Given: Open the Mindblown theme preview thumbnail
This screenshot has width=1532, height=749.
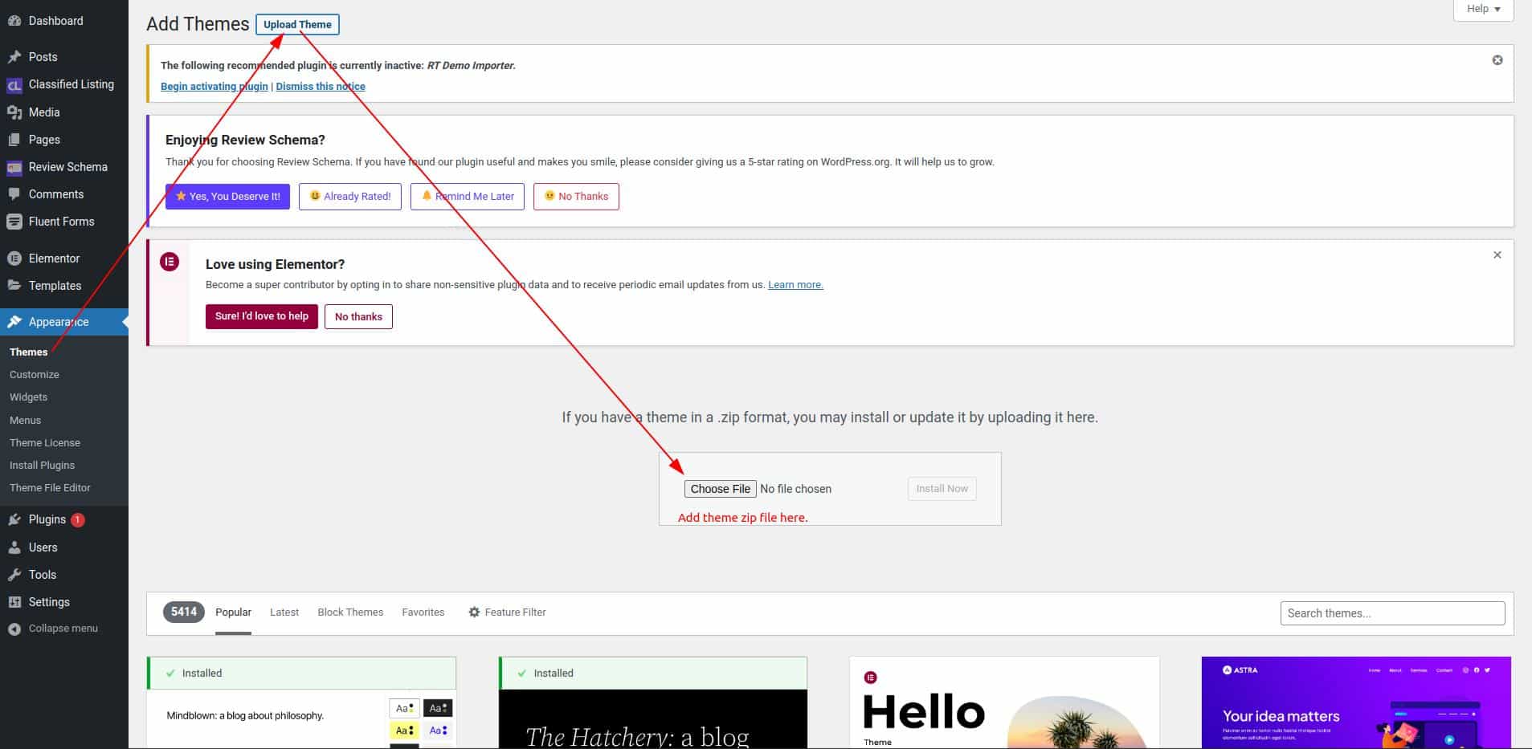Looking at the screenshot, I should click(x=301, y=719).
